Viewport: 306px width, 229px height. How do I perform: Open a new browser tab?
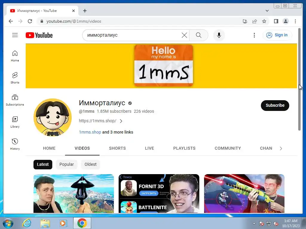tap(85, 11)
